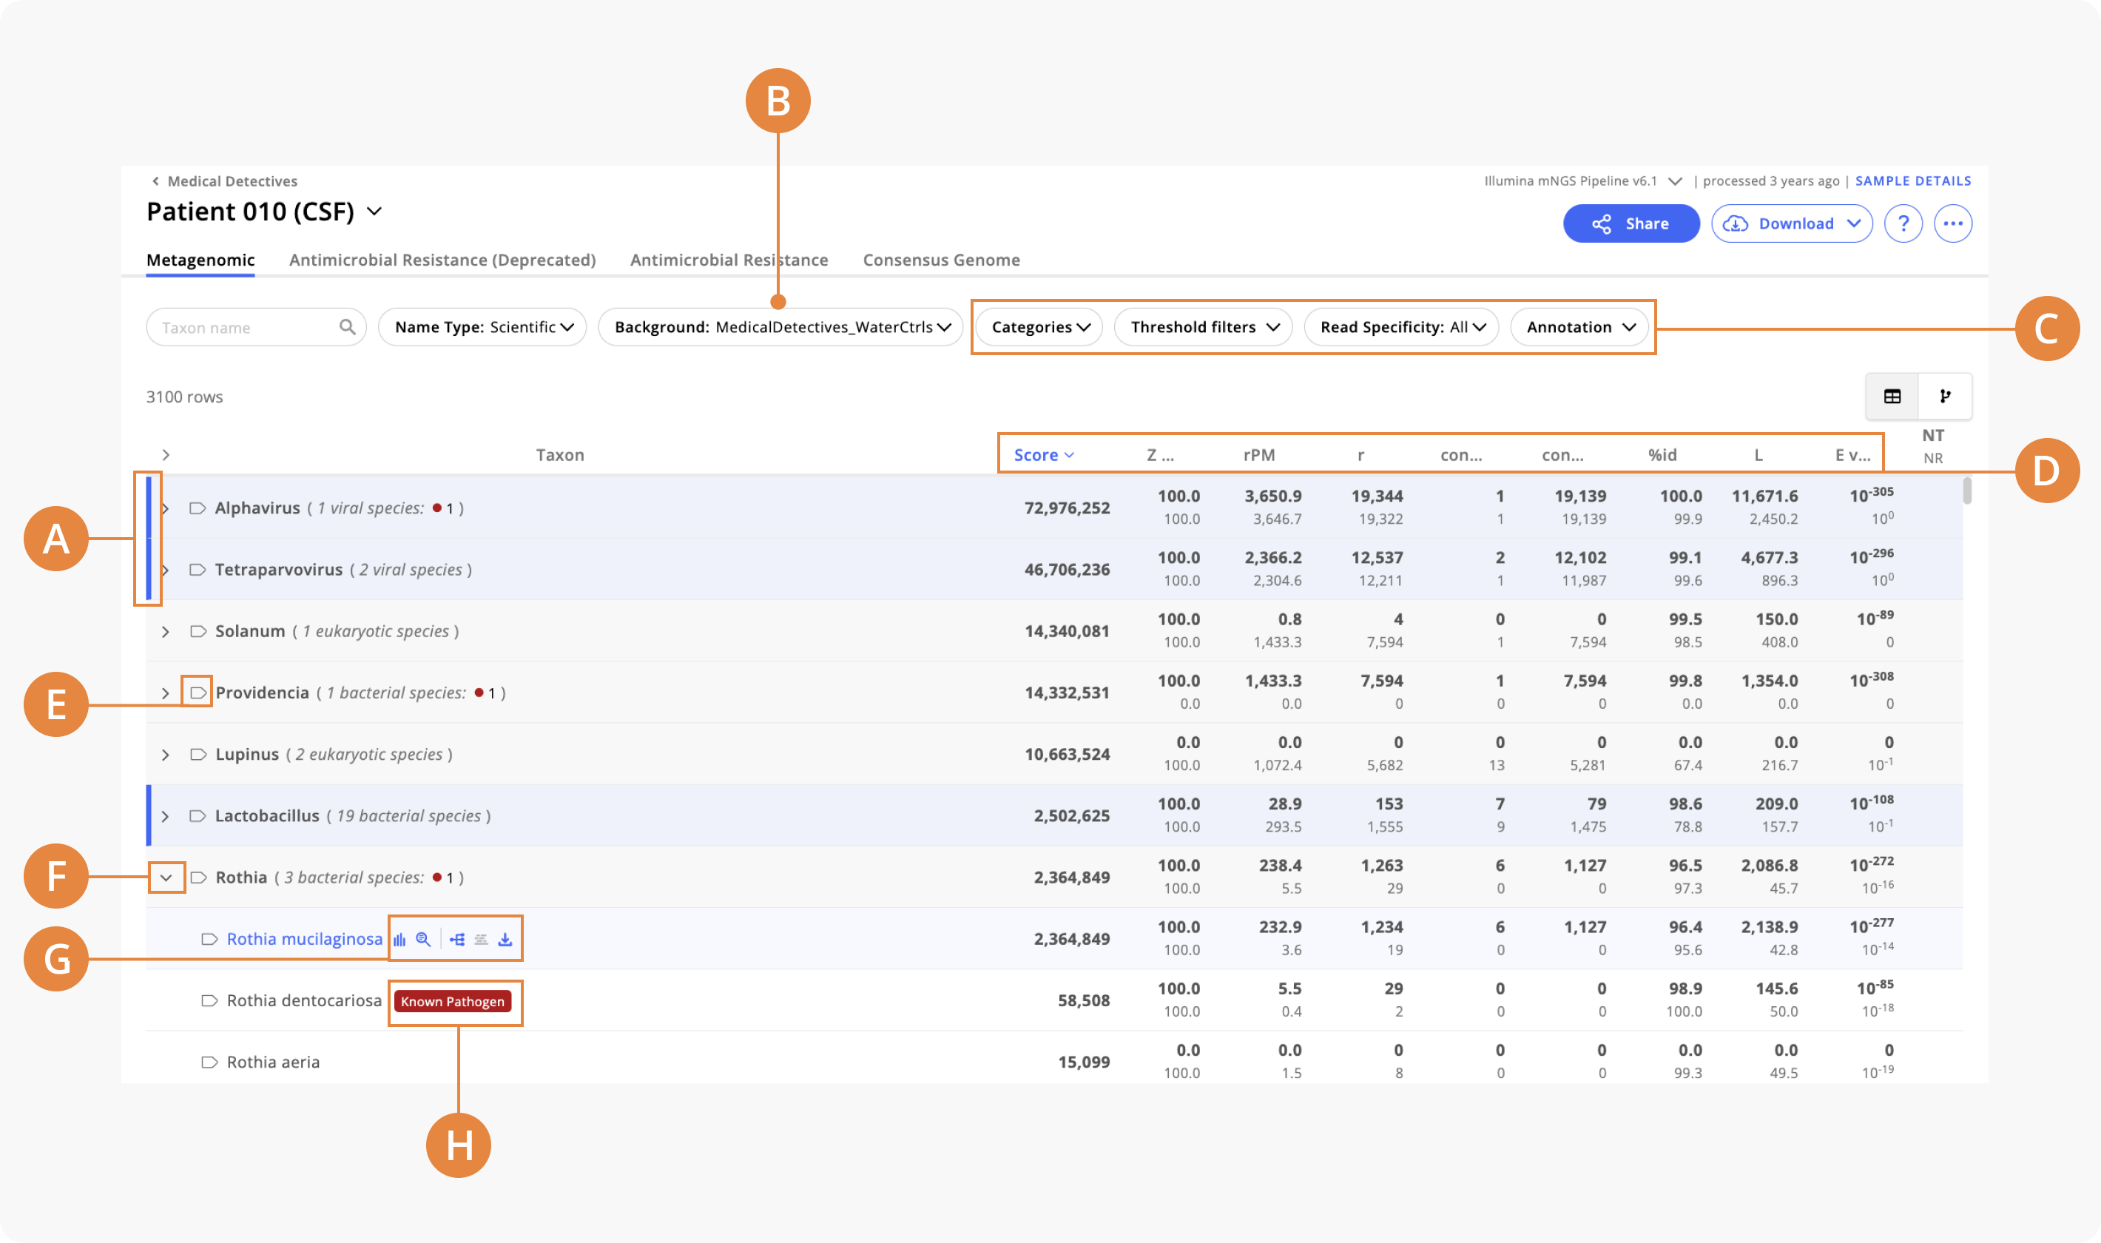Click annotation tag icon for Tetraparvovirus
This screenshot has width=2101, height=1243.
point(198,570)
